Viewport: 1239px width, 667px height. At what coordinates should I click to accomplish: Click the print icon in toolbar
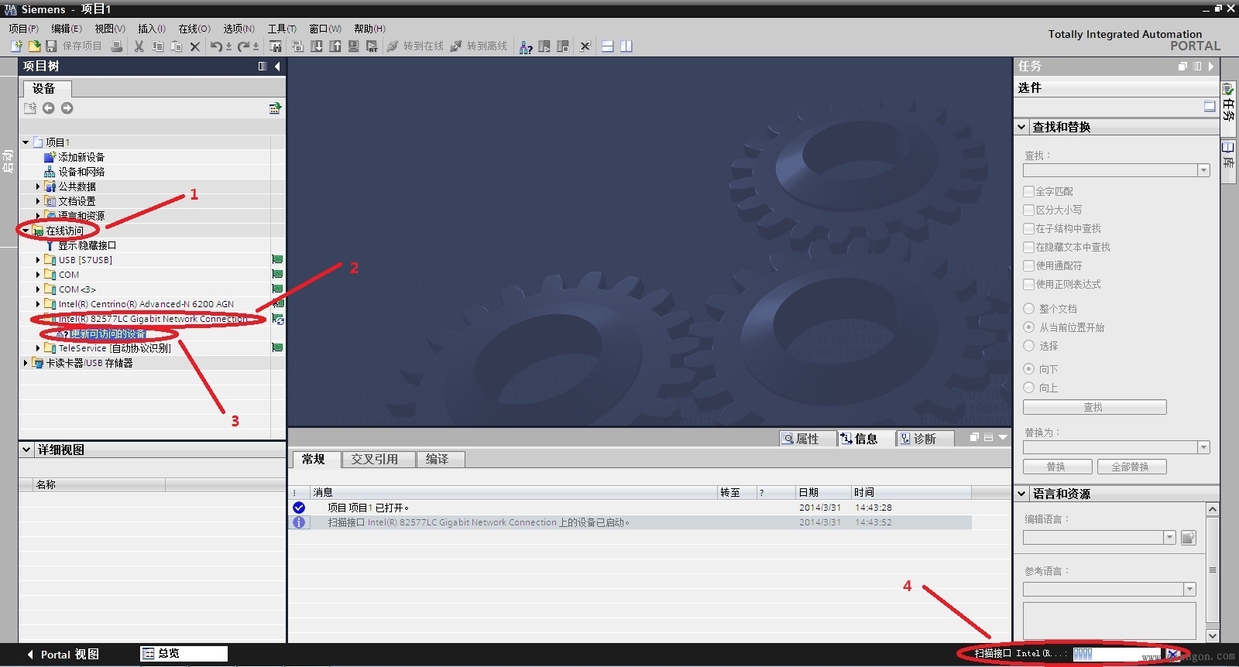[116, 46]
